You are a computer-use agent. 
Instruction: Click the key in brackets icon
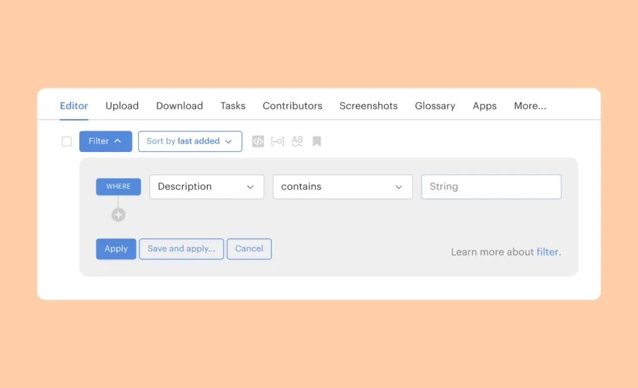pyautogui.click(x=277, y=141)
